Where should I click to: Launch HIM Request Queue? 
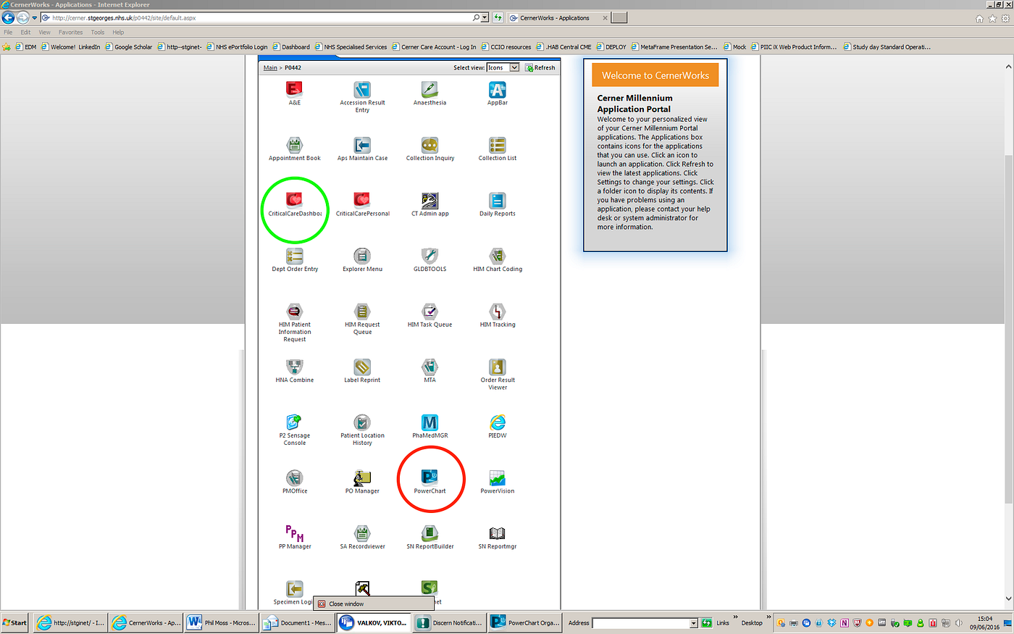pyautogui.click(x=362, y=312)
